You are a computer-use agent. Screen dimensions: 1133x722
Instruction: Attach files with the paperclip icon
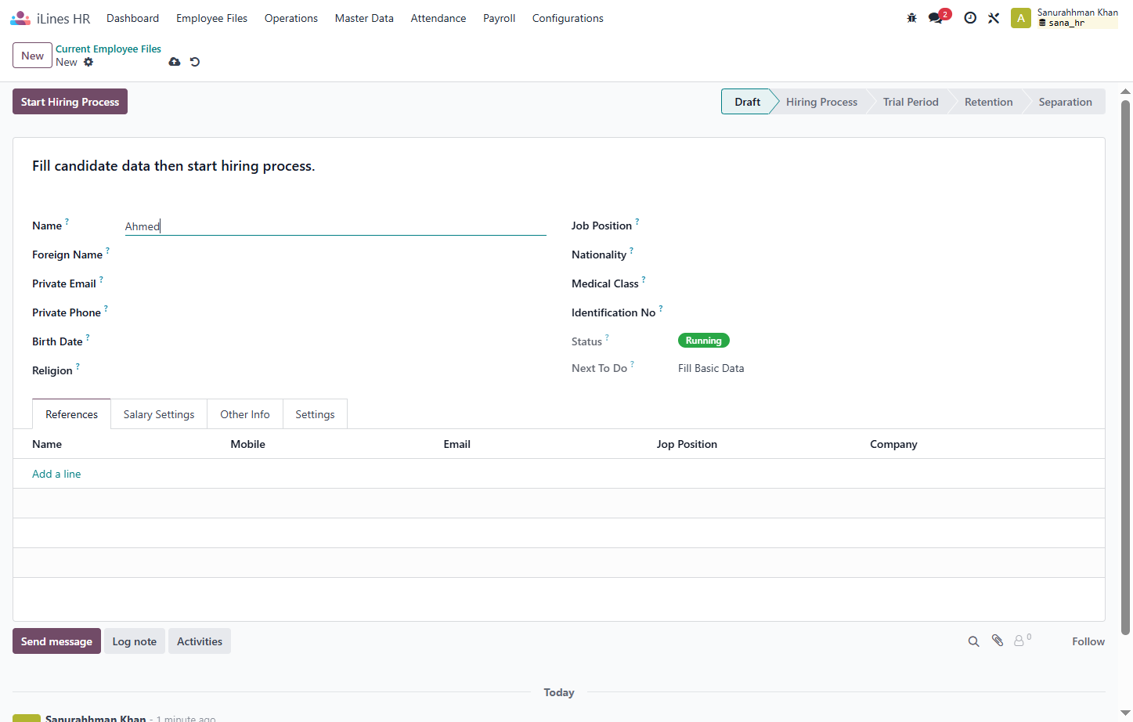(x=998, y=641)
